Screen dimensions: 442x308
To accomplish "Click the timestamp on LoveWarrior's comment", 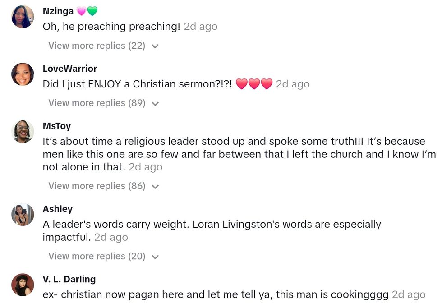I will 293,84.
